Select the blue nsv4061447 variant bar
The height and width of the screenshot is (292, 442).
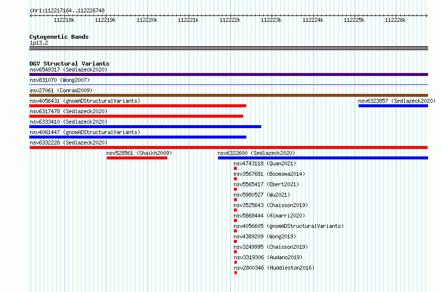138,137
